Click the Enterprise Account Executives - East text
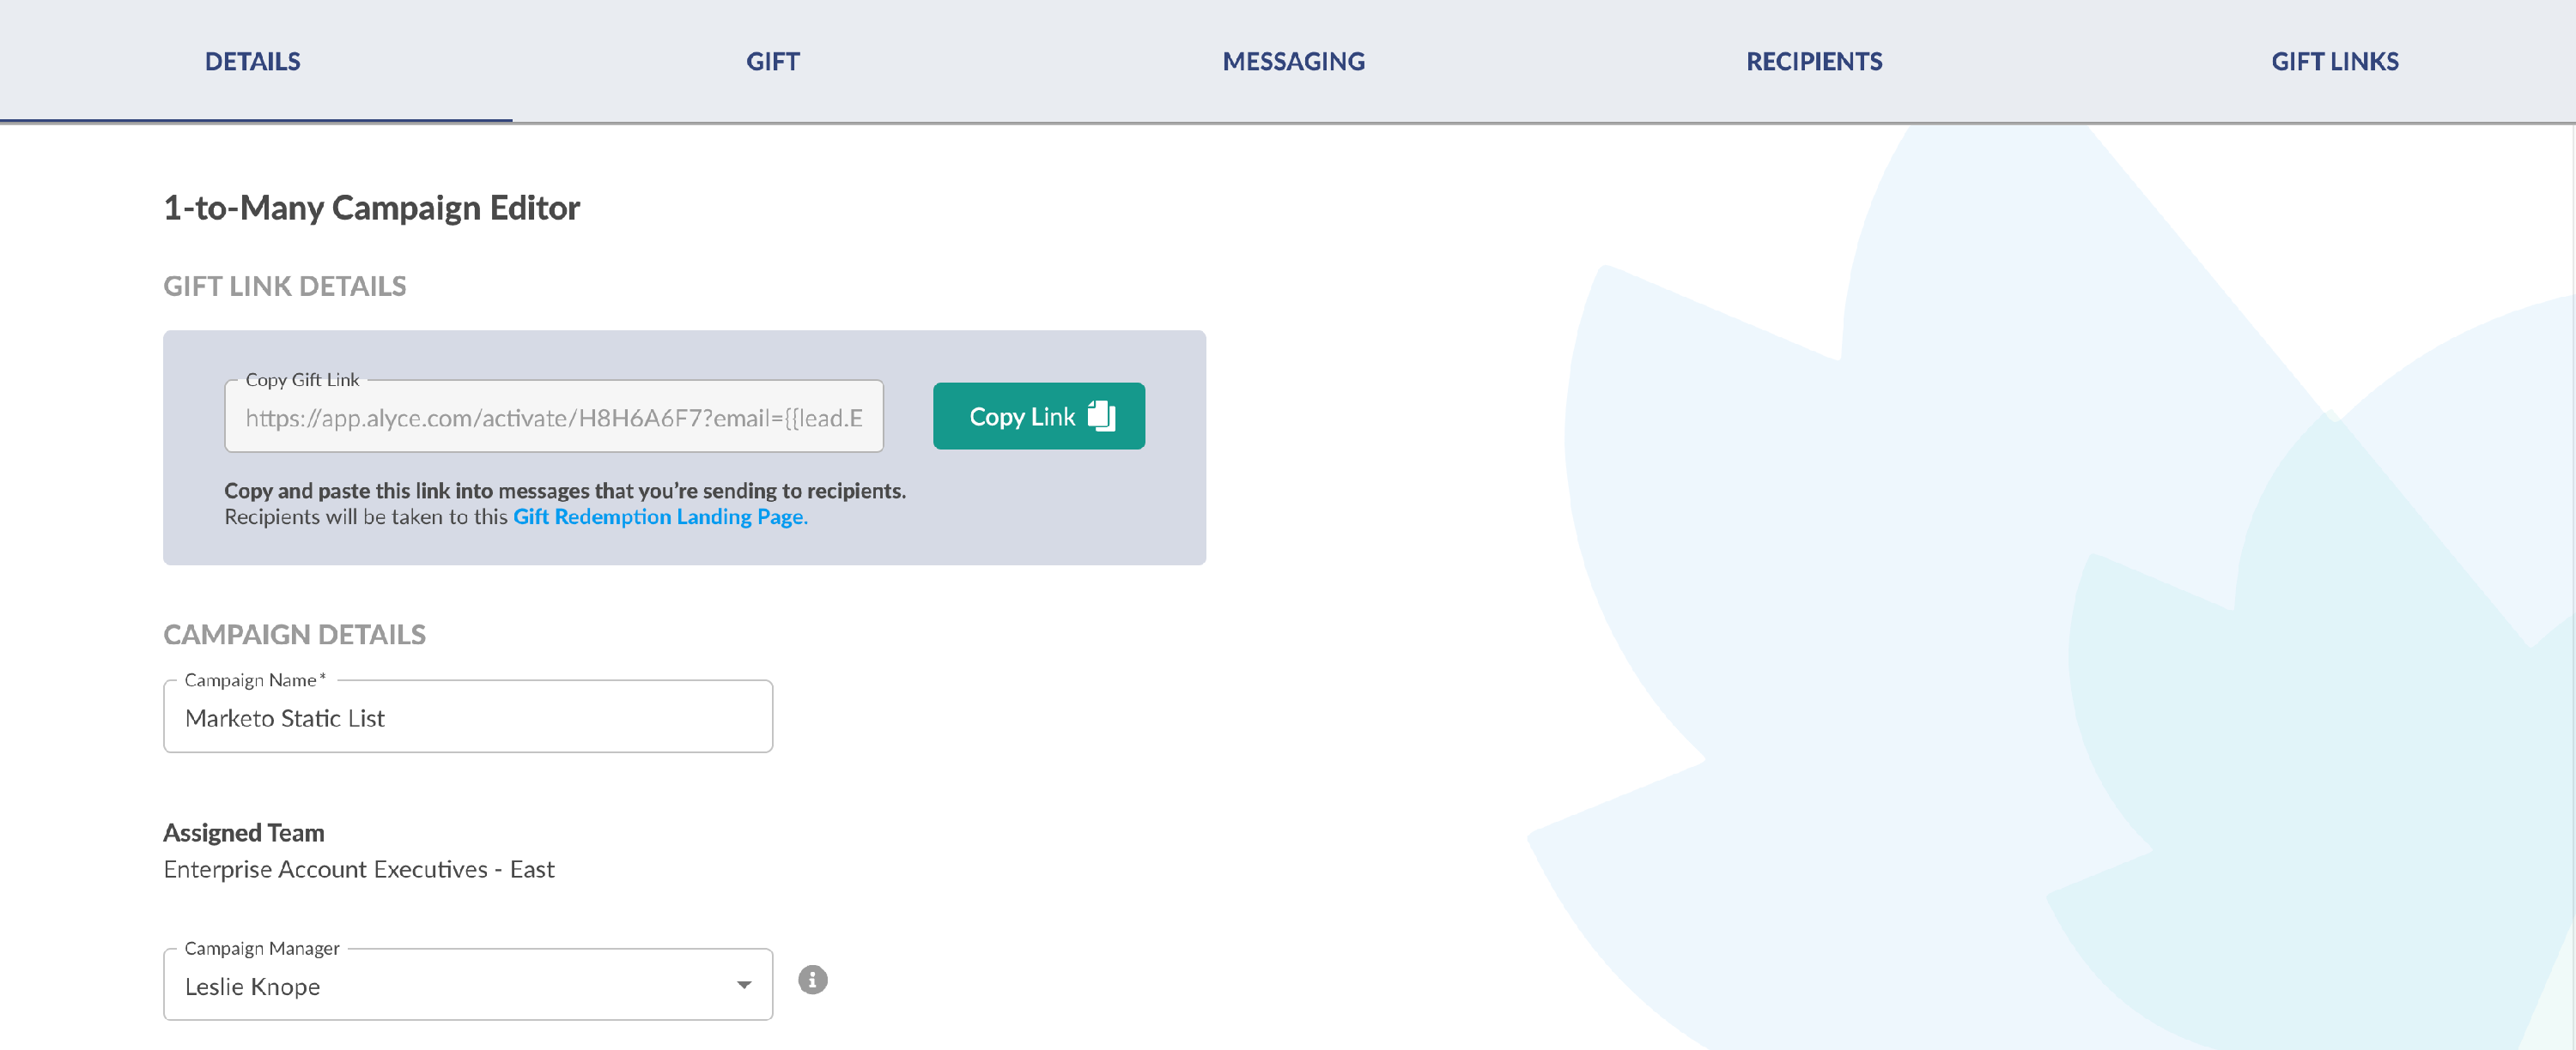 point(359,869)
